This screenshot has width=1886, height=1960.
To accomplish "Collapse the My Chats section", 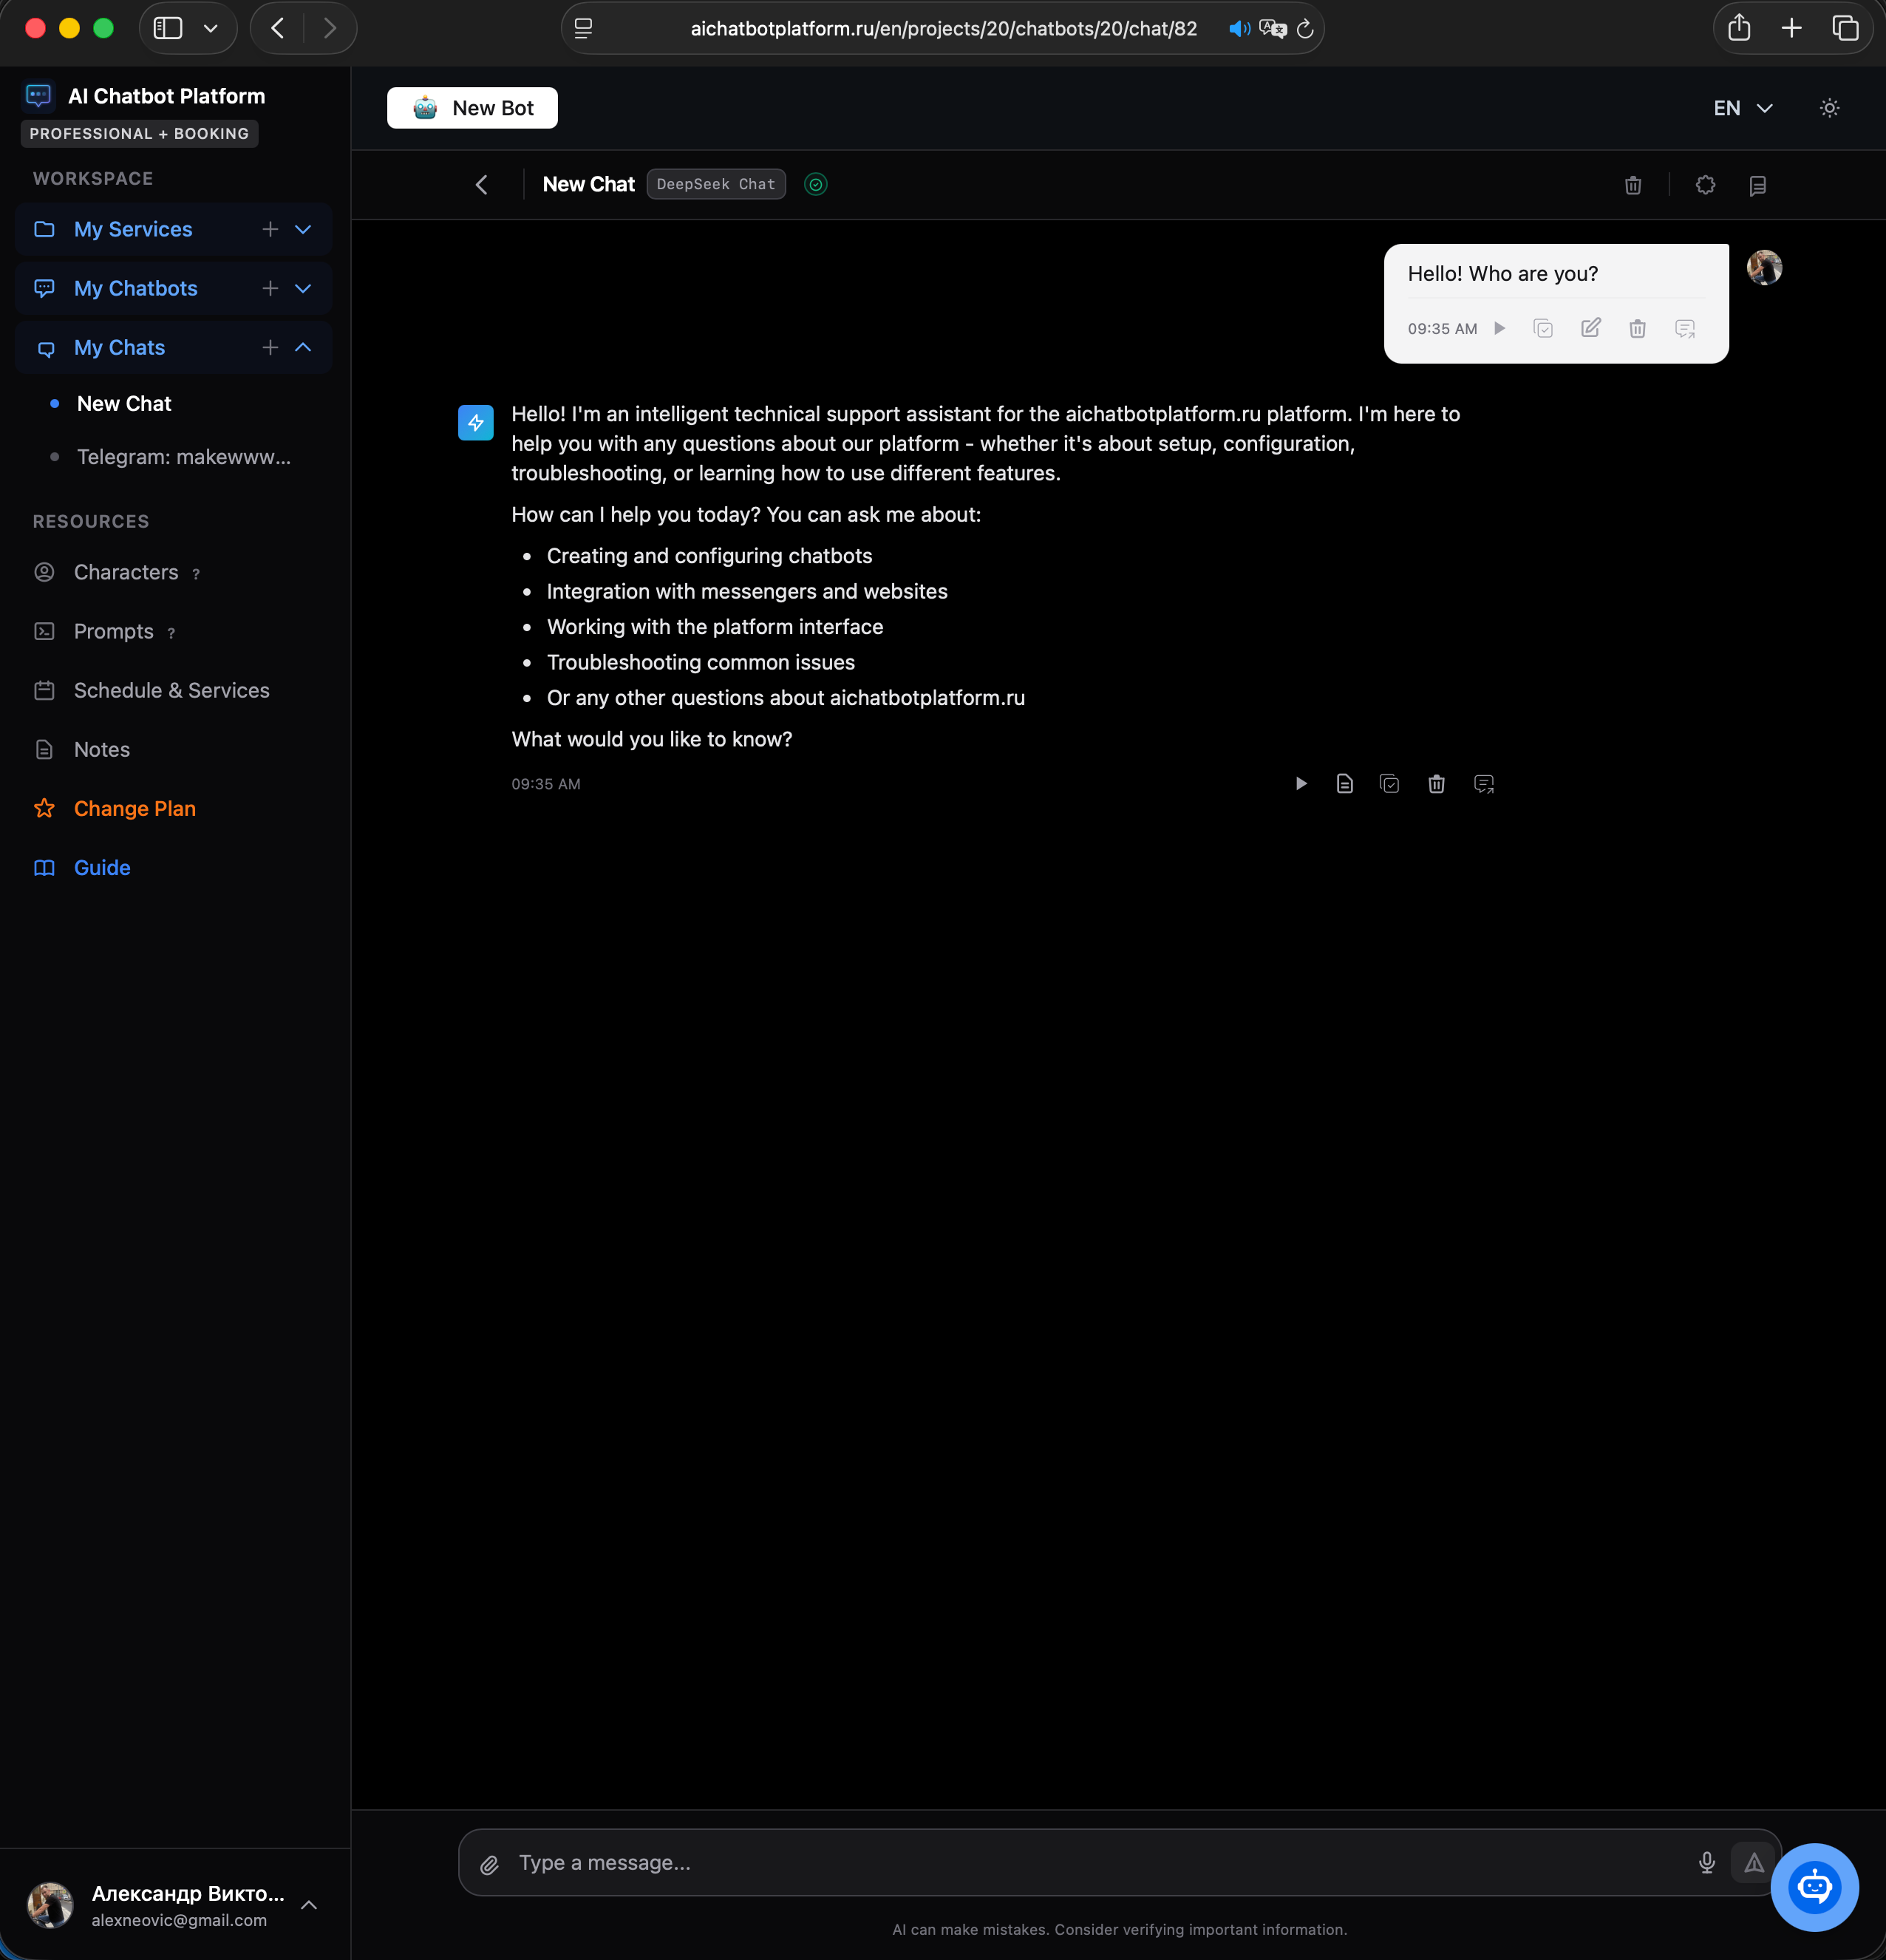I will [x=303, y=347].
